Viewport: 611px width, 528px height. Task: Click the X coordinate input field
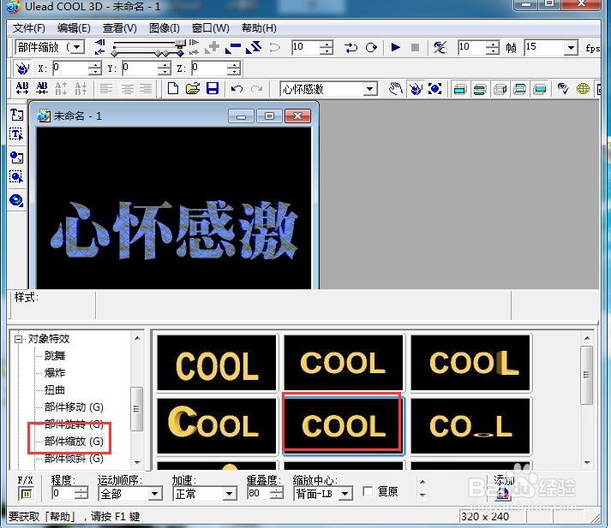[69, 68]
